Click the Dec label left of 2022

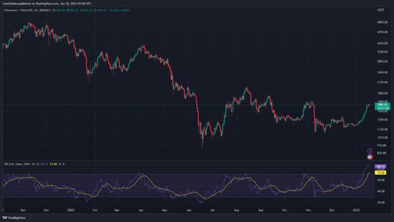[x=46, y=210]
